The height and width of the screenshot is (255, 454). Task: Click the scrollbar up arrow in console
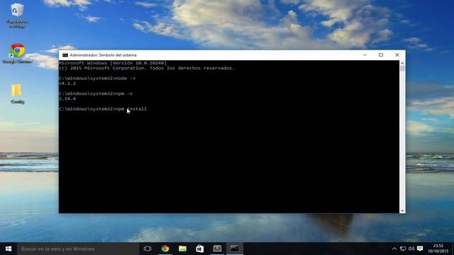point(402,63)
